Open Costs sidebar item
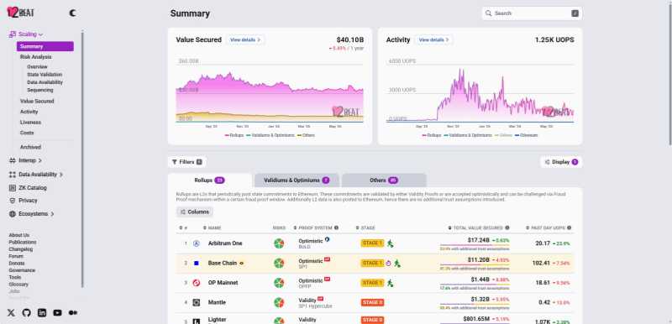672x324 pixels. (27, 133)
